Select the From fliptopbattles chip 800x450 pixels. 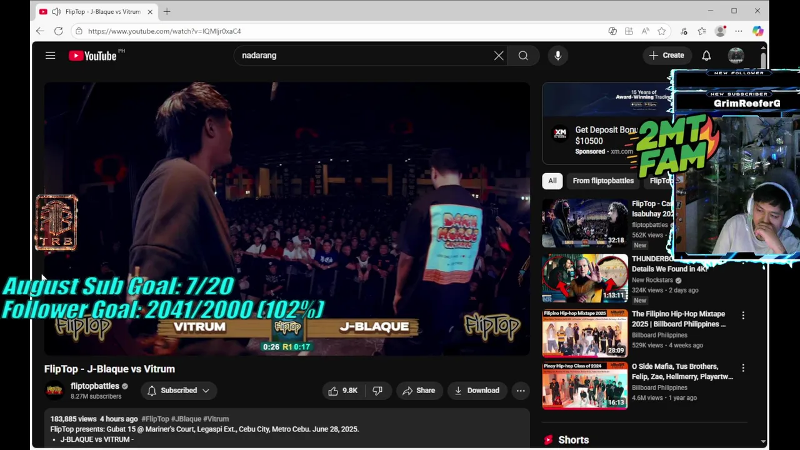click(x=603, y=181)
